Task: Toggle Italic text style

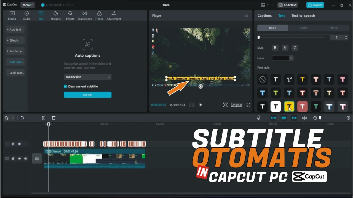Action: click(295, 48)
